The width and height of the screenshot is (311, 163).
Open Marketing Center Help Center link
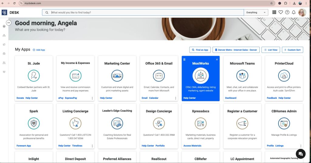point(106,98)
